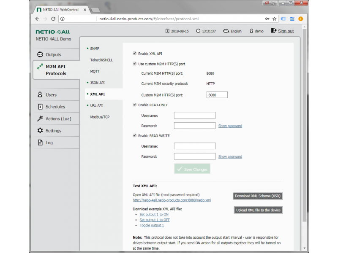
Task: Click scrollbar down arrow
Action: [x=304, y=248]
